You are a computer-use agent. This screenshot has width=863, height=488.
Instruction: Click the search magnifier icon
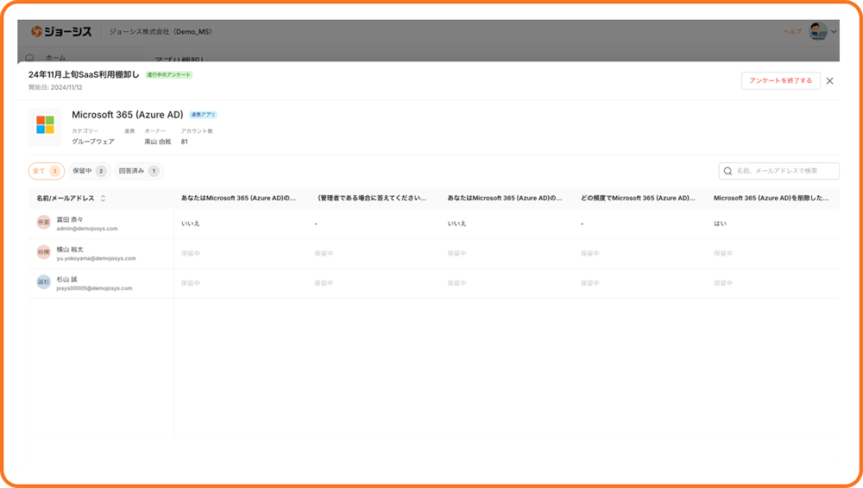point(728,172)
